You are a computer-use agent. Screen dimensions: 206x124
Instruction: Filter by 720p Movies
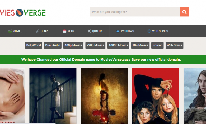(95, 45)
